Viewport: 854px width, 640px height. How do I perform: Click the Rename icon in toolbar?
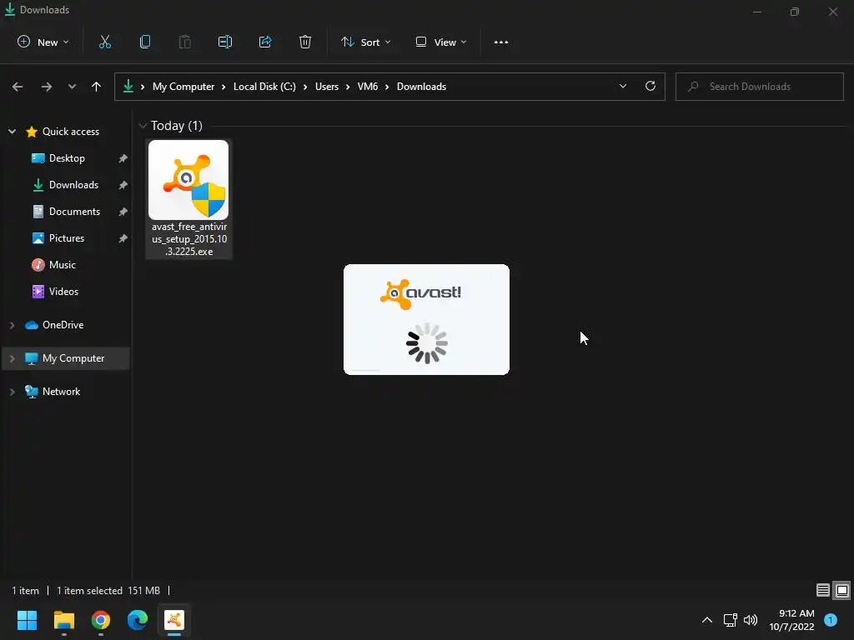[225, 42]
